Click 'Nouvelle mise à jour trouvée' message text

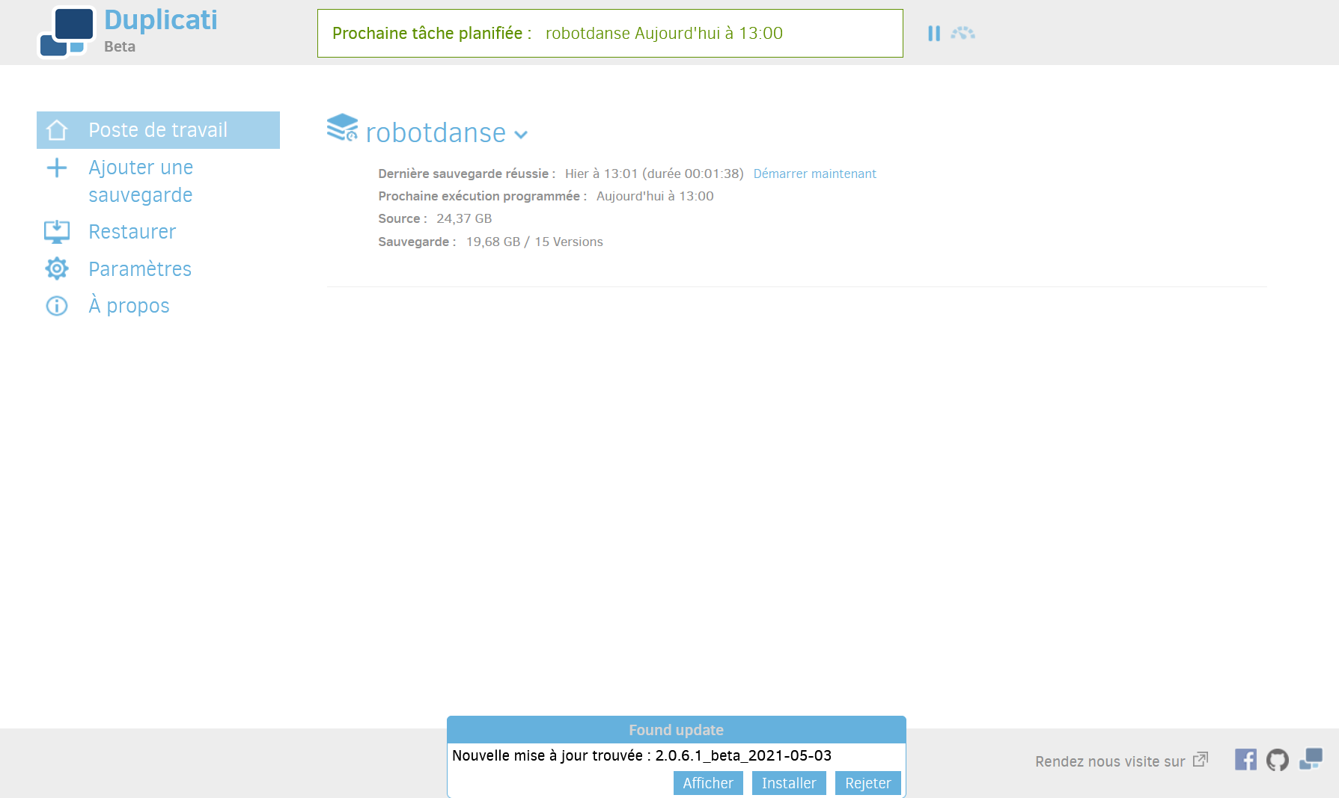641,755
